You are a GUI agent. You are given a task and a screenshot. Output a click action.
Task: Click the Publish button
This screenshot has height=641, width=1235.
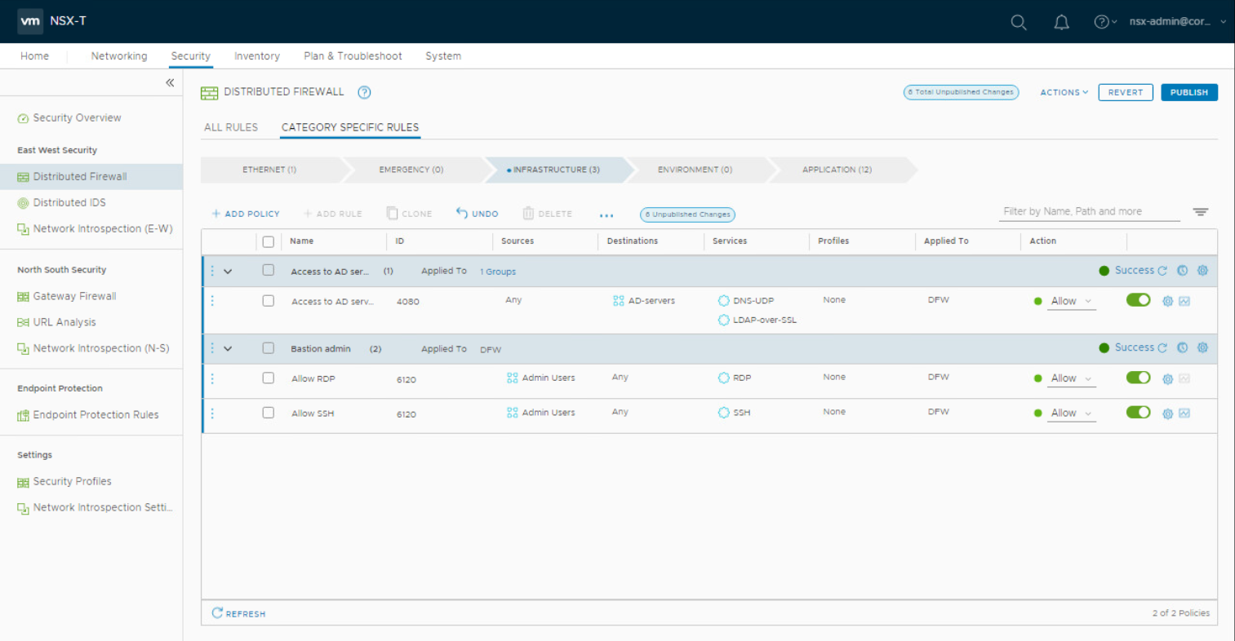click(x=1188, y=92)
